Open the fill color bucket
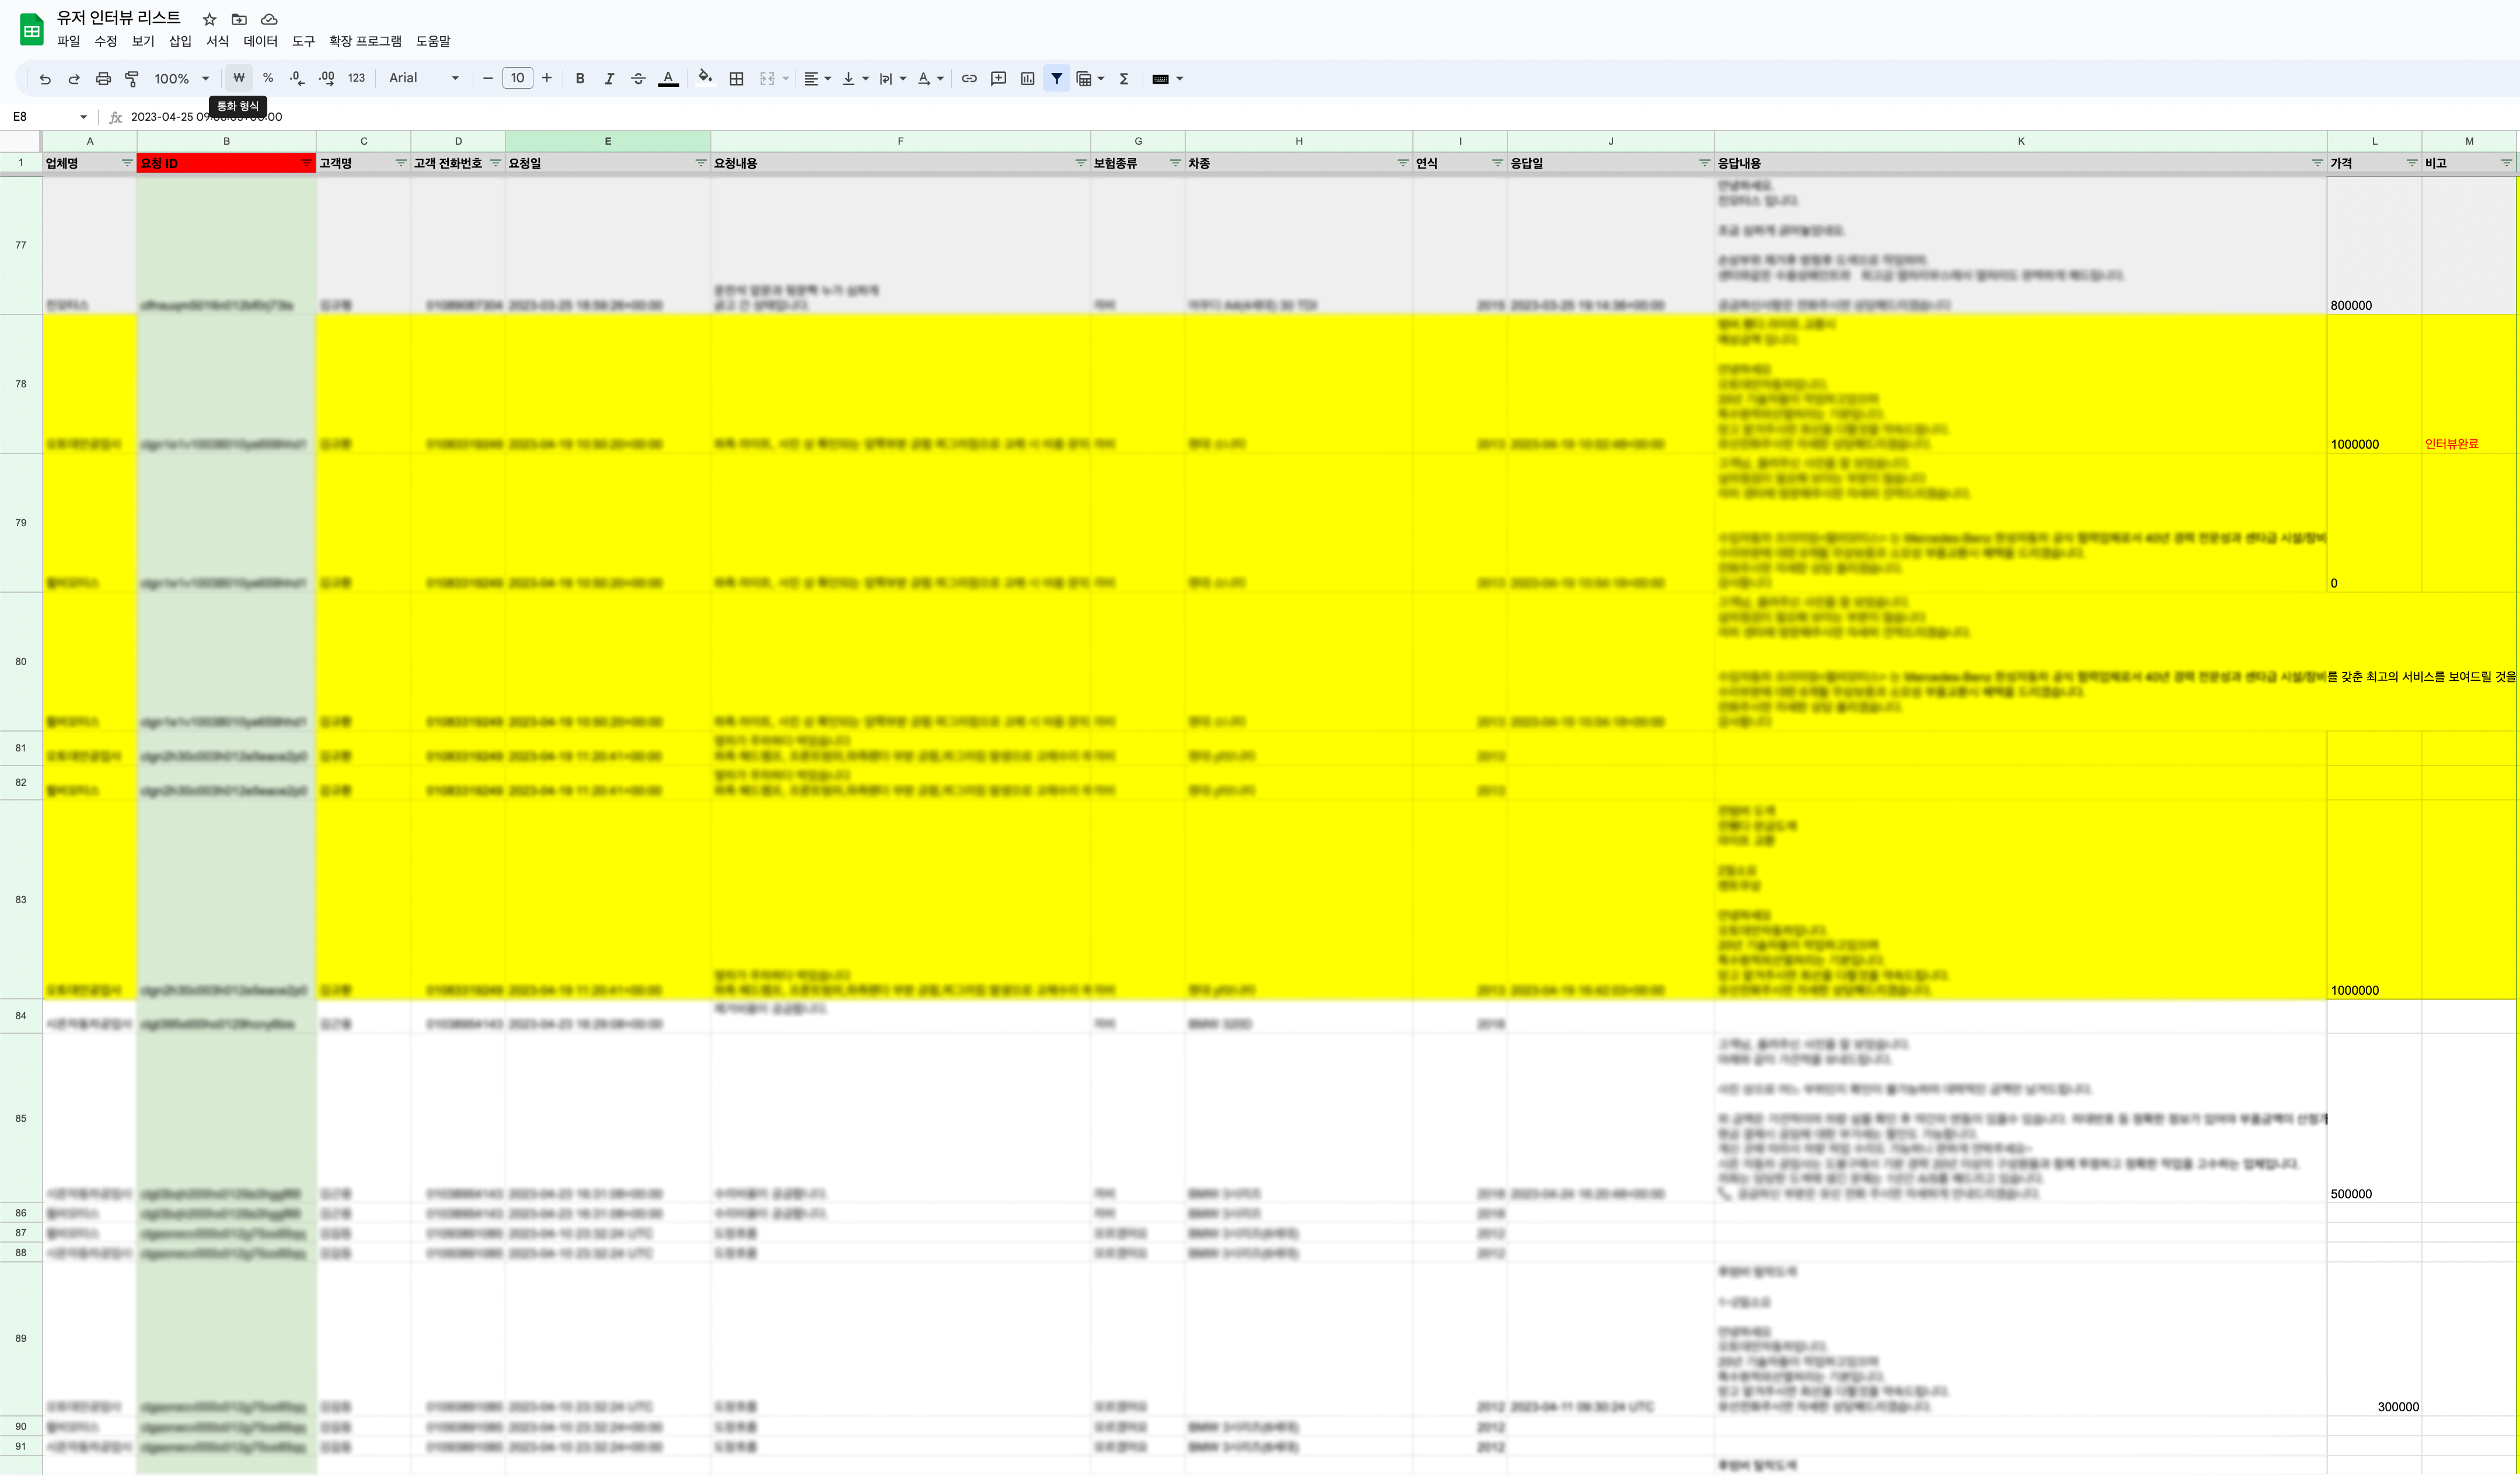The height and width of the screenshot is (1476, 2520). [705, 78]
